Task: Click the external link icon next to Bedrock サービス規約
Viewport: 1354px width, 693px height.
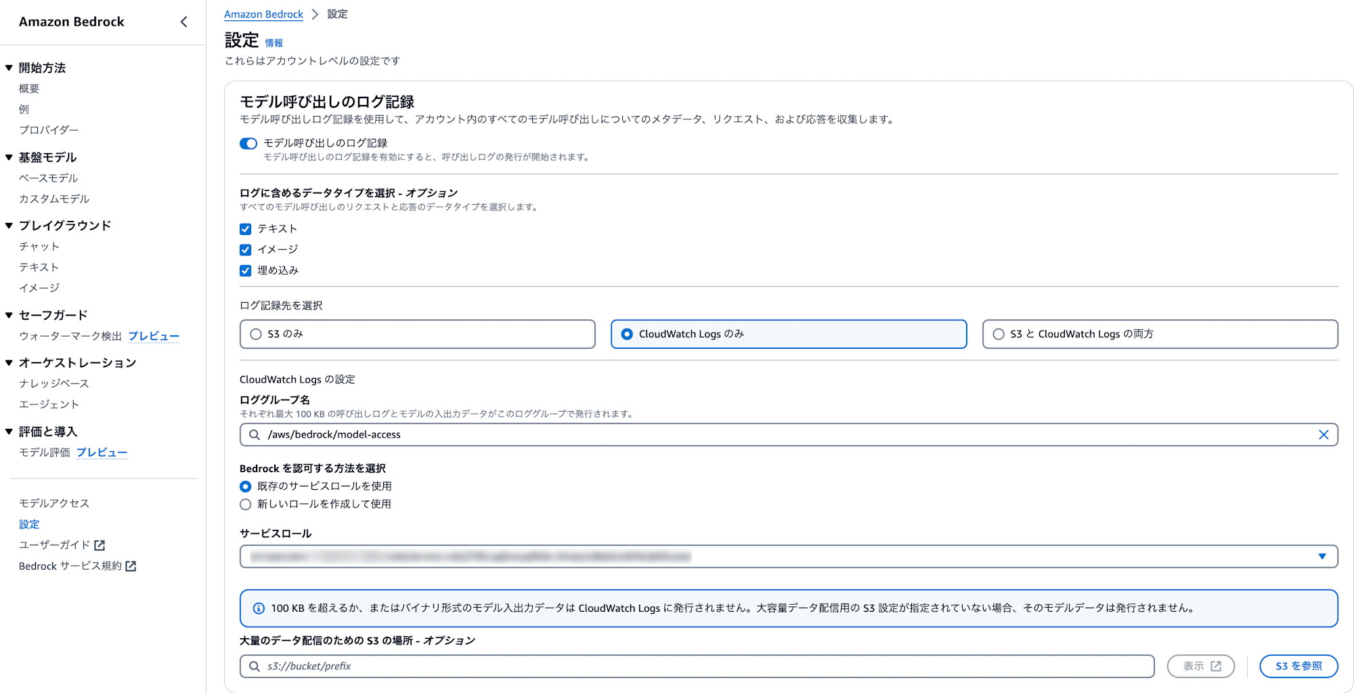Action: point(131,566)
